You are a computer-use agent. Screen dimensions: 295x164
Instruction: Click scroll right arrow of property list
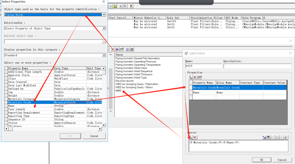pos(100,129)
